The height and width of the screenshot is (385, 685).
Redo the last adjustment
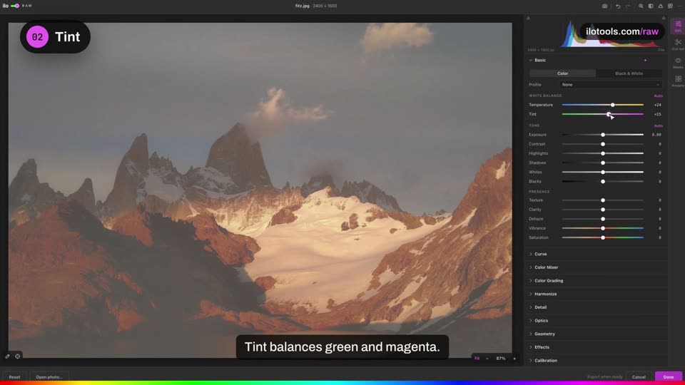coord(628,6)
